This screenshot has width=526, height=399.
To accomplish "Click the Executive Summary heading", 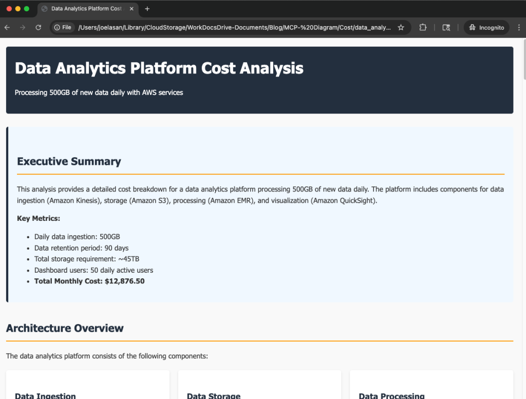I will (x=69, y=161).
